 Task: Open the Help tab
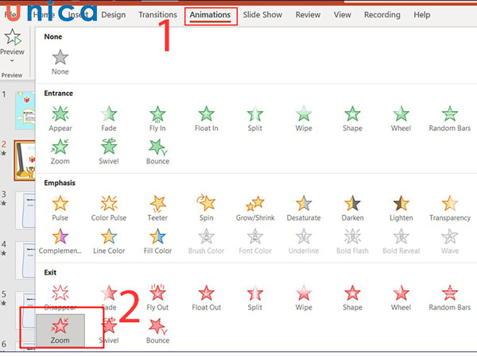pyautogui.click(x=421, y=14)
